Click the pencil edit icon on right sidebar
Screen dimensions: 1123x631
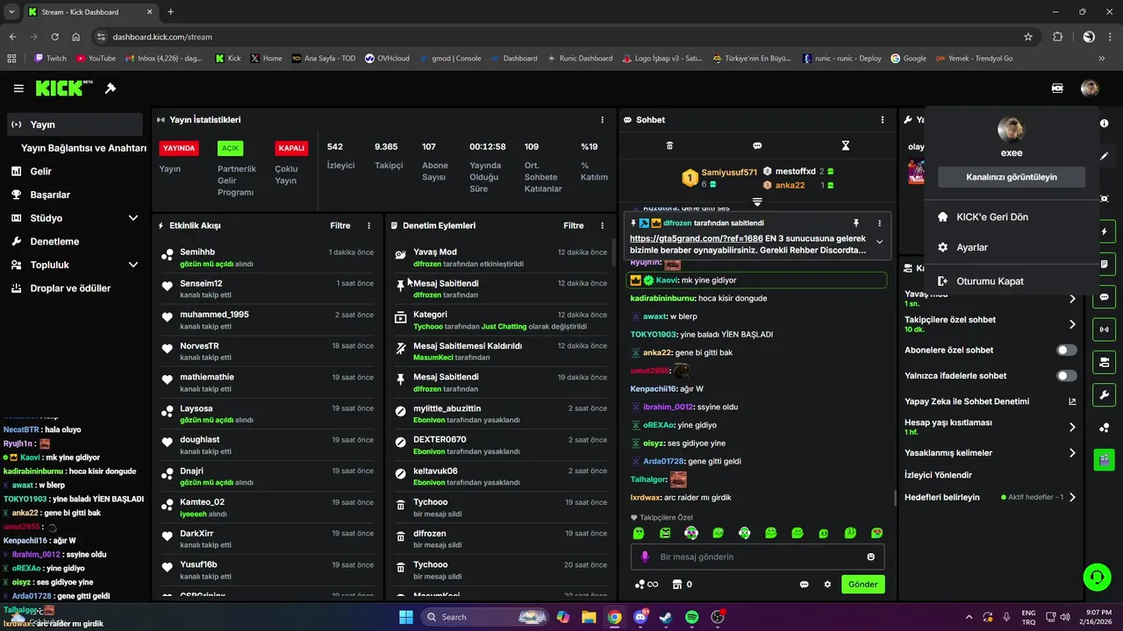click(1104, 156)
